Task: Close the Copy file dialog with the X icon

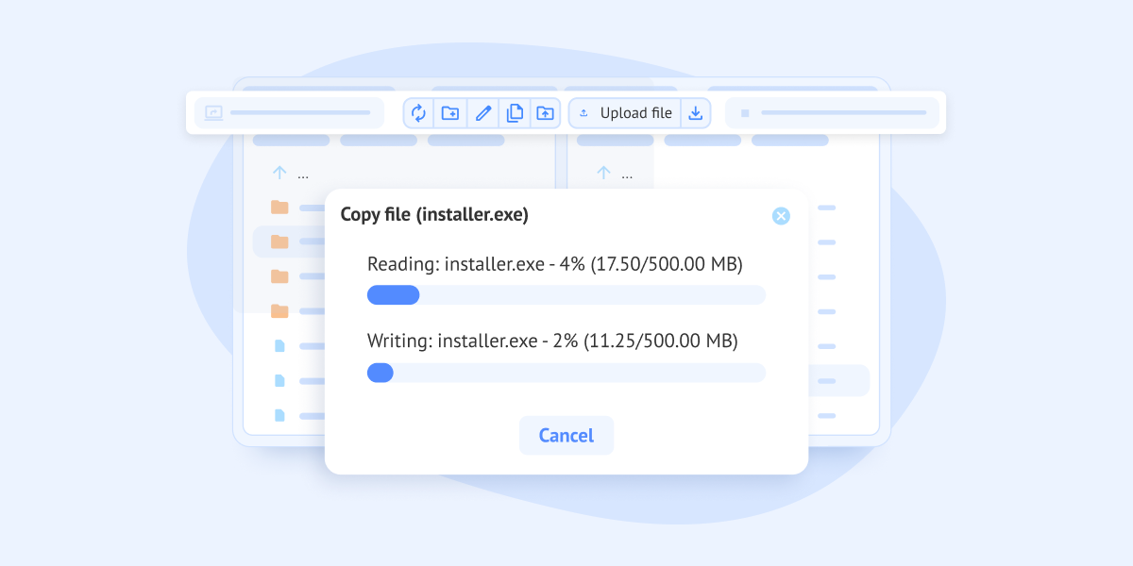Action: click(781, 216)
